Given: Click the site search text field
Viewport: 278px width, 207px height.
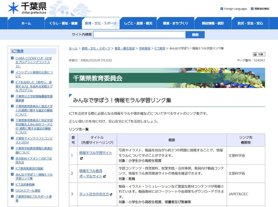Looking at the screenshot, I should 139,35.
